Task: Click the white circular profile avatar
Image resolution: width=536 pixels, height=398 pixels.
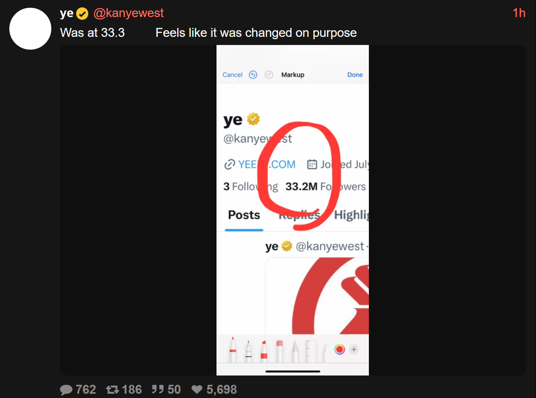Action: point(30,29)
